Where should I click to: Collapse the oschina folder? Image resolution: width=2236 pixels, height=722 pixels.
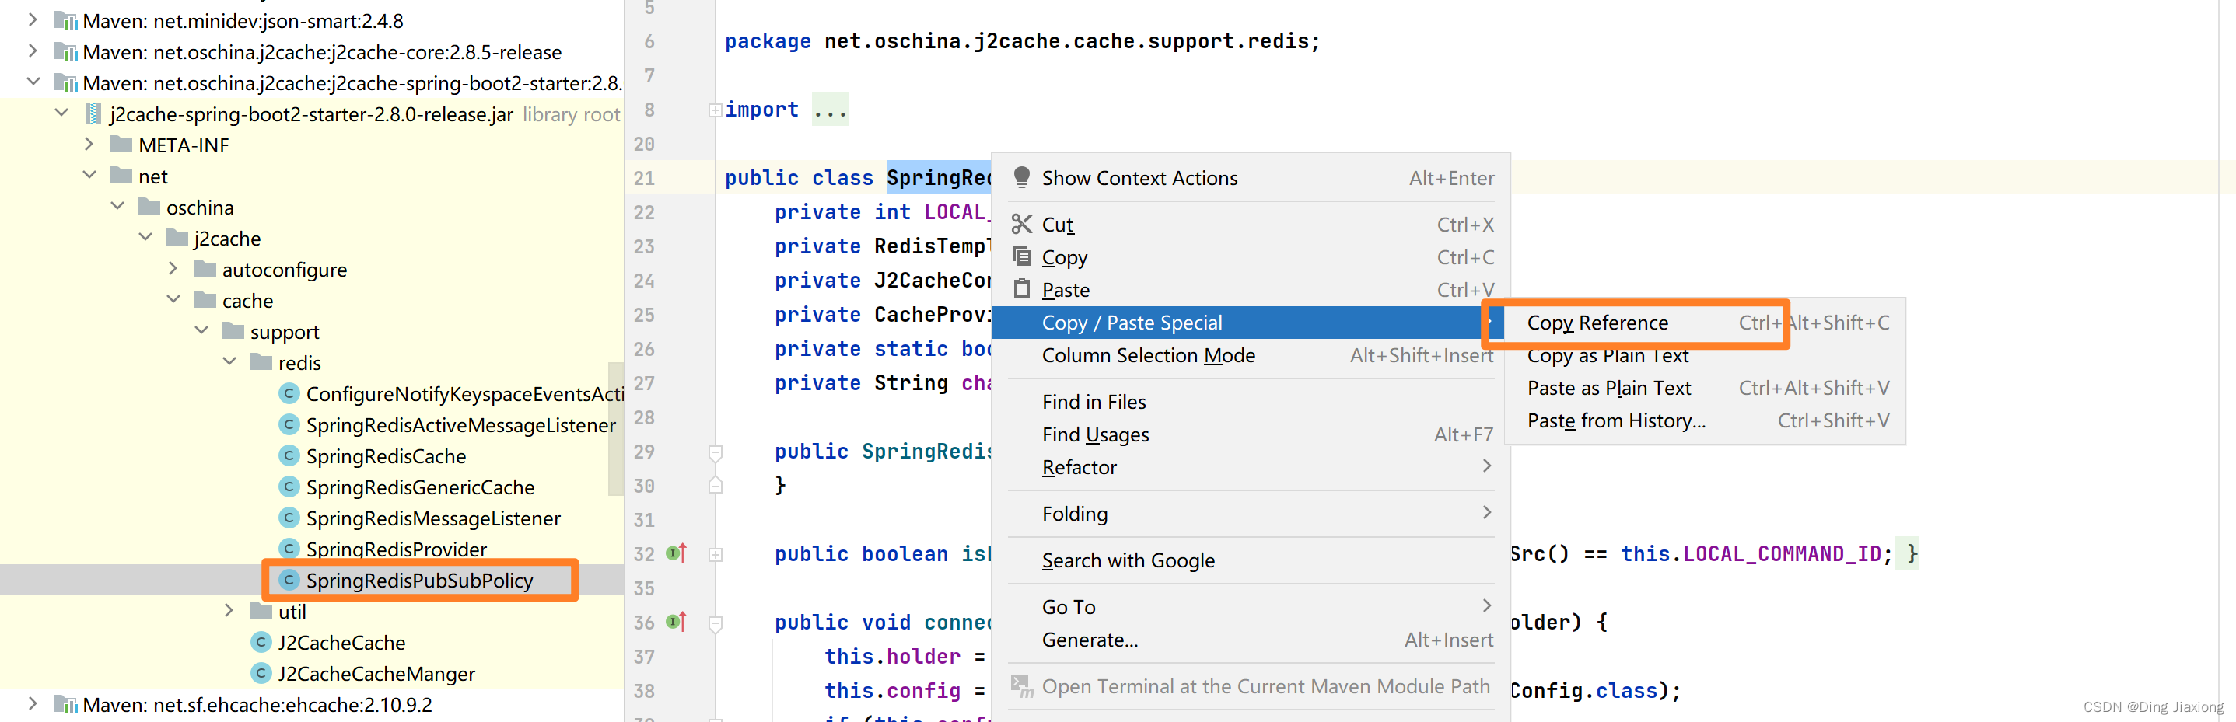(x=117, y=207)
